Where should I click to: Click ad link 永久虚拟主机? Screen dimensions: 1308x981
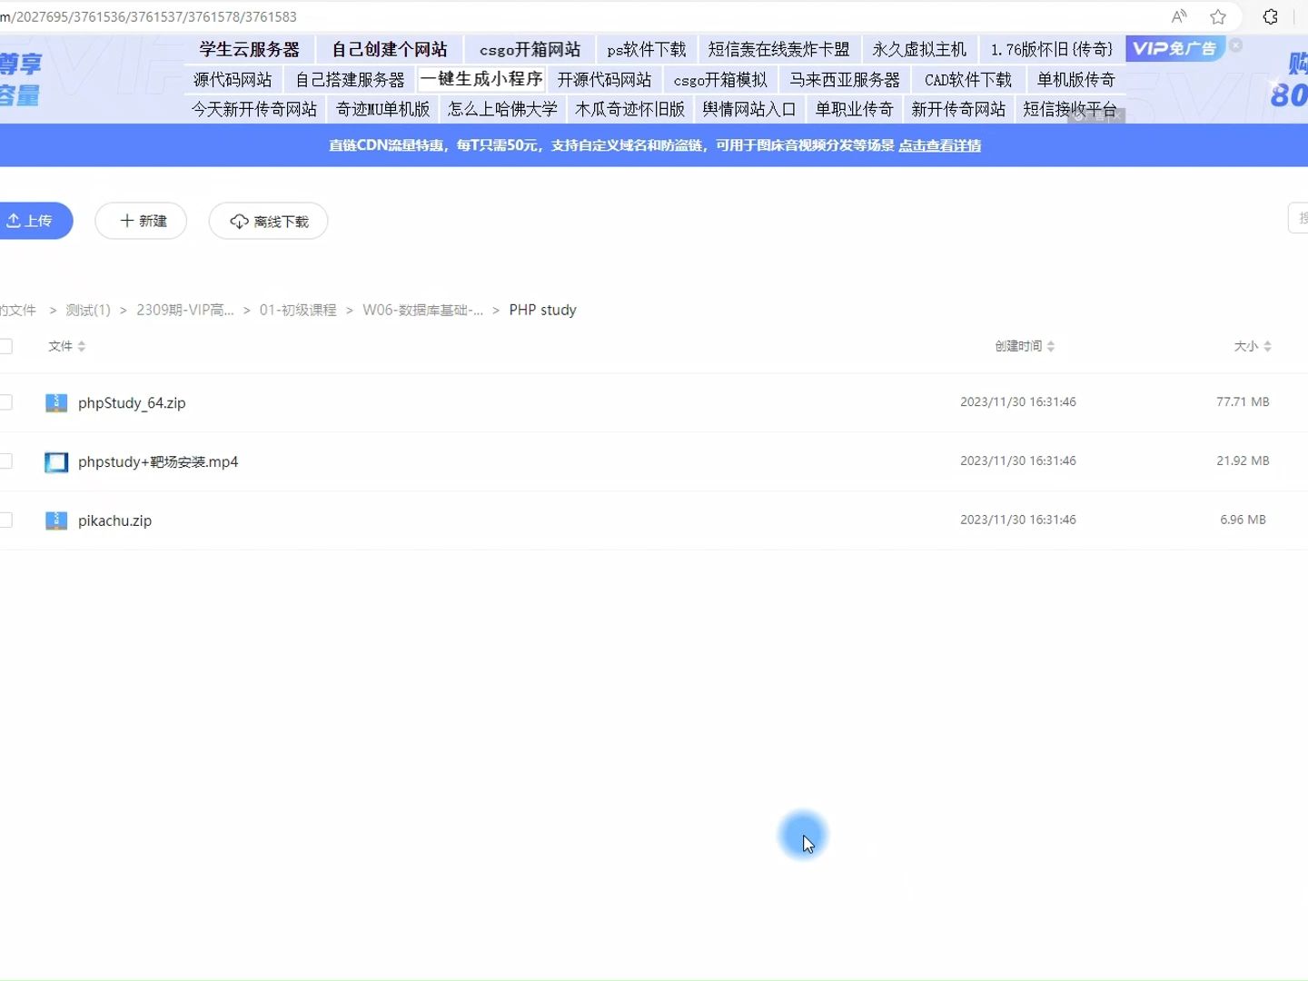[919, 49]
